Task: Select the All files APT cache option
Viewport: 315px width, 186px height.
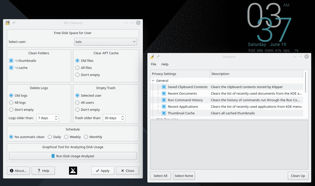Action: coord(77,68)
